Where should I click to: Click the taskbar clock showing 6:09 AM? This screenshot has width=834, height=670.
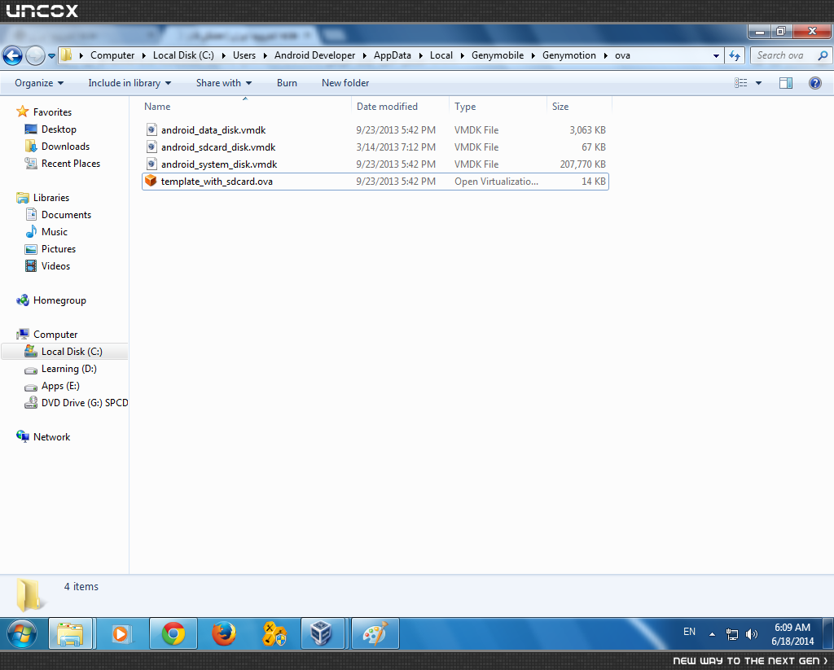[792, 634]
